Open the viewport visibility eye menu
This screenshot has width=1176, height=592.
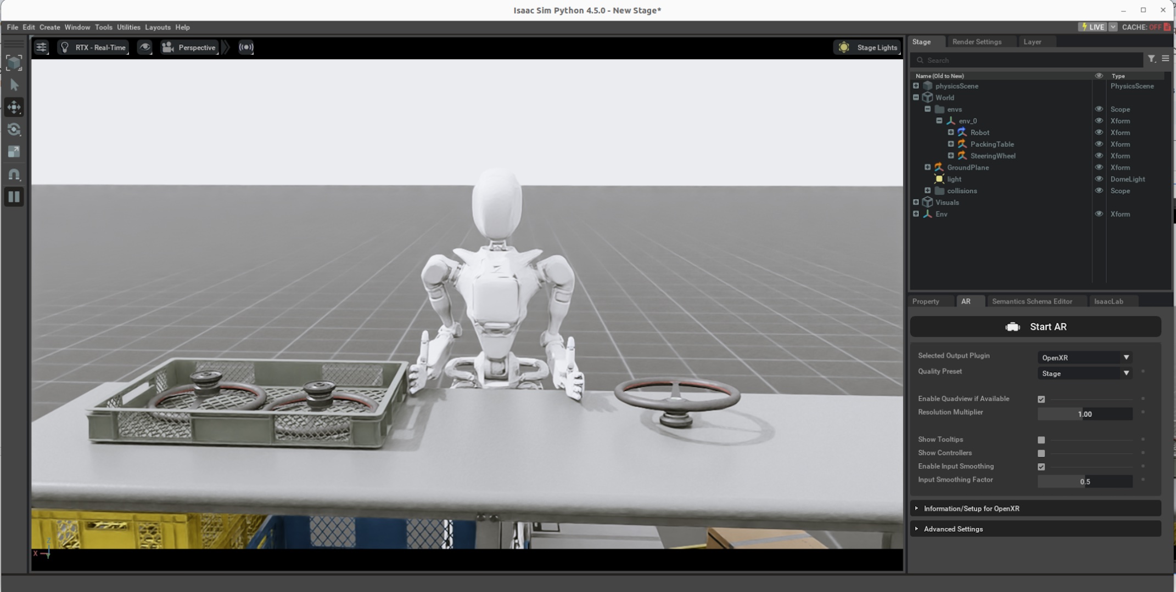[145, 47]
